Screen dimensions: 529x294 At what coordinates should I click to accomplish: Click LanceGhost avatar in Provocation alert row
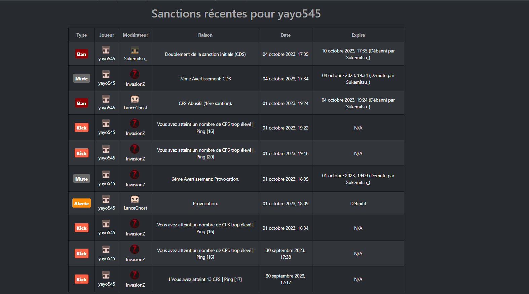point(135,199)
